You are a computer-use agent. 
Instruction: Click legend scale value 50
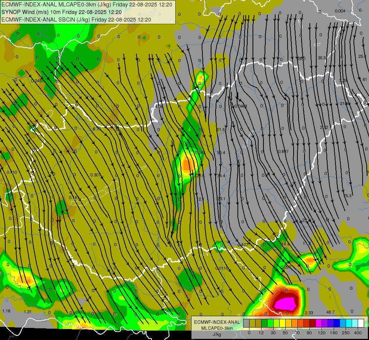[285, 333]
